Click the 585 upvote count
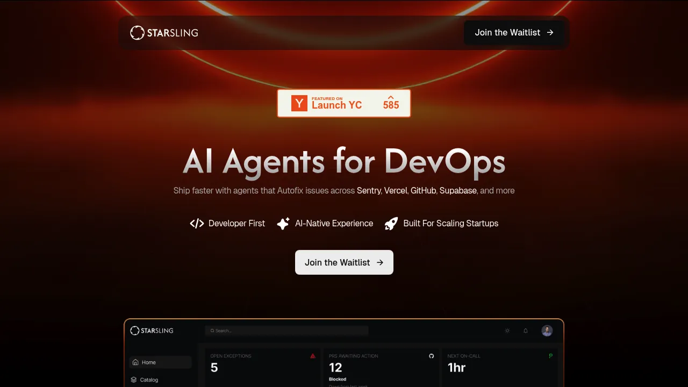 pyautogui.click(x=391, y=105)
